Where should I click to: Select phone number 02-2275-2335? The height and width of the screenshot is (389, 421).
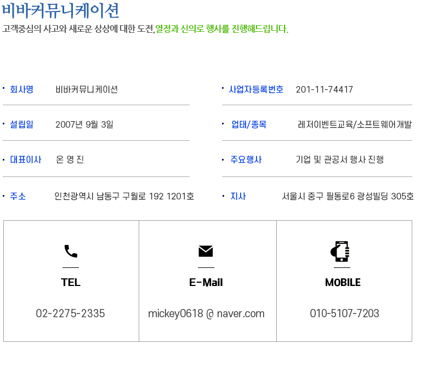[x=70, y=313]
